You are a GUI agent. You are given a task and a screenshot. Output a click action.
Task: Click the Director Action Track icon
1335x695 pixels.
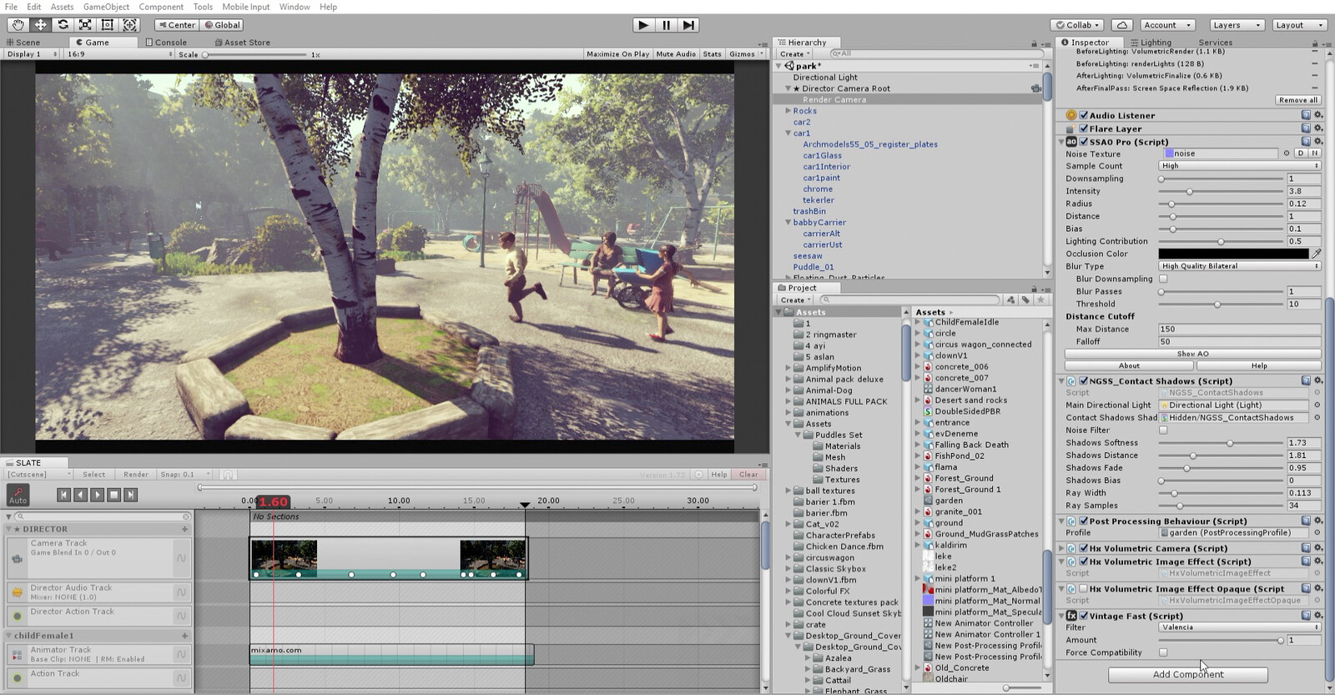pyautogui.click(x=17, y=616)
